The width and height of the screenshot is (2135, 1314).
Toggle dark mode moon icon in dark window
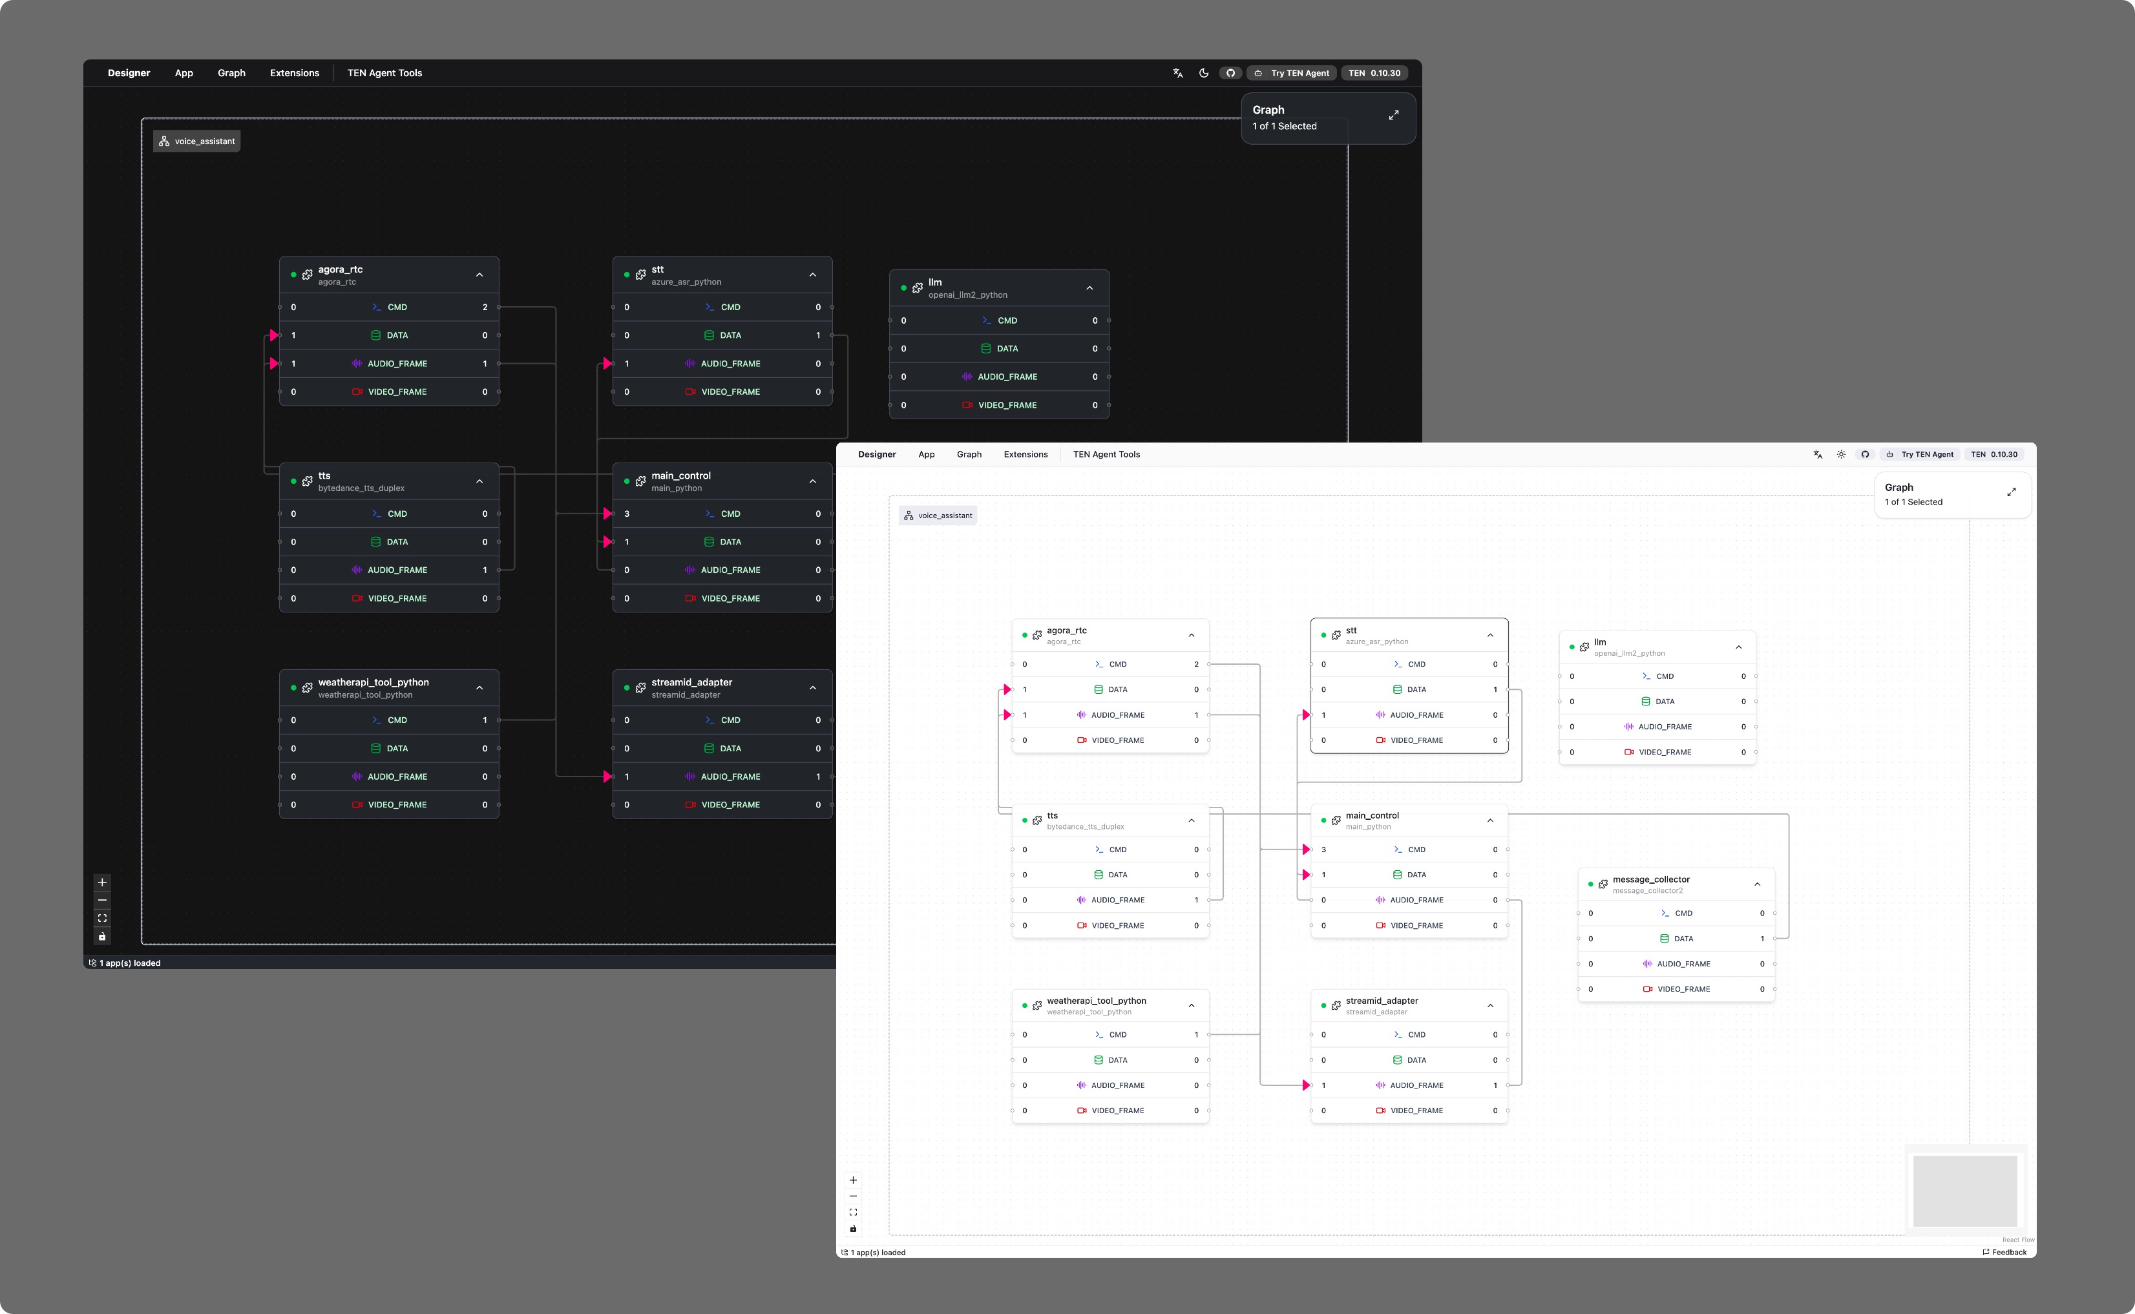click(x=1204, y=73)
